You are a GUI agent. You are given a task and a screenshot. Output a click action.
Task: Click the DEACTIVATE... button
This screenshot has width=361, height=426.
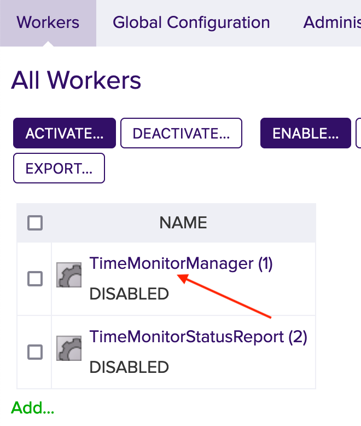[181, 133]
